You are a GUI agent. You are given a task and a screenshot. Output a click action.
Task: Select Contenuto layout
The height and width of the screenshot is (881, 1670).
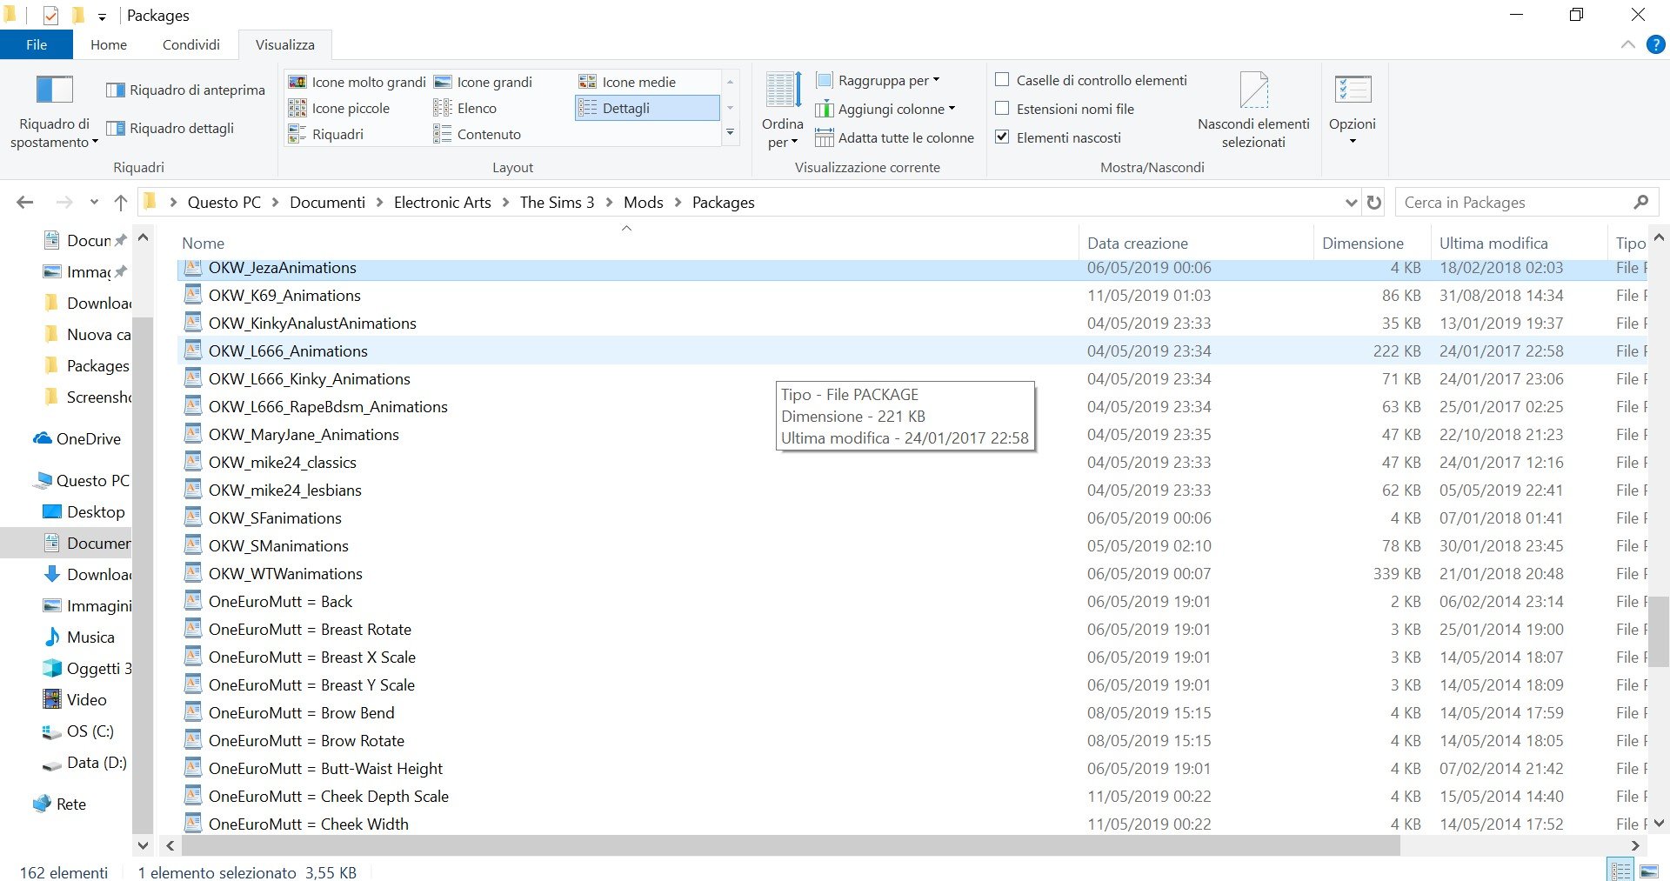click(478, 134)
